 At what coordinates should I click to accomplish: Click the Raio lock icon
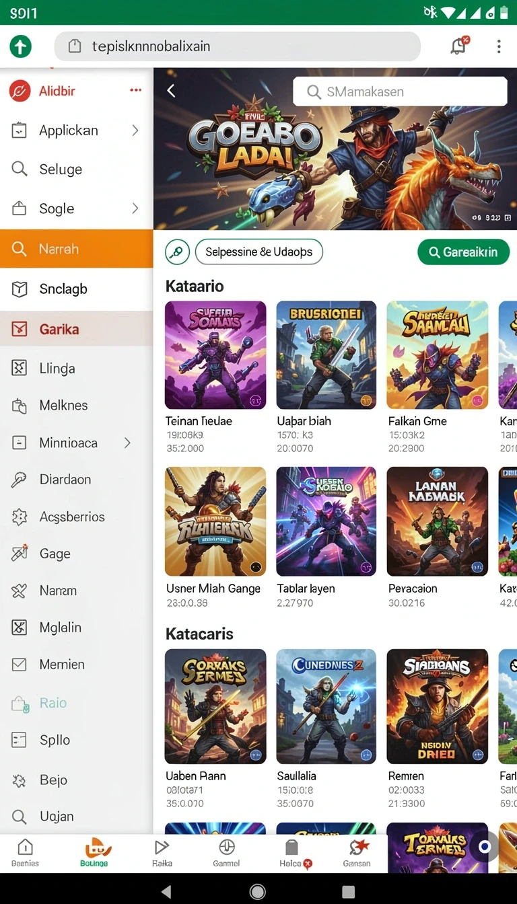coord(20,704)
